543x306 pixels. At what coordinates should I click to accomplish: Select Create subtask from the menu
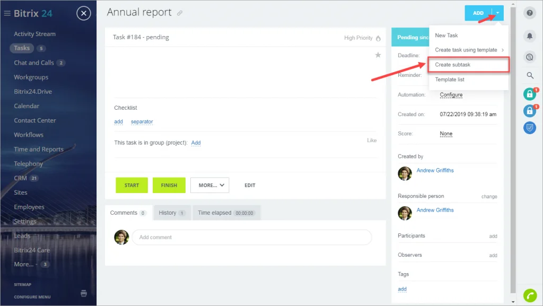click(x=453, y=65)
